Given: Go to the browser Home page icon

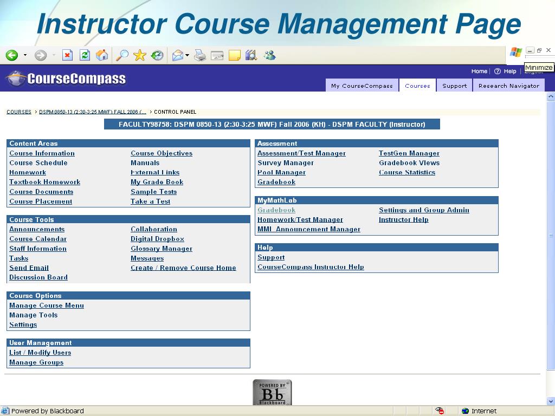Looking at the screenshot, I should tap(102, 55).
